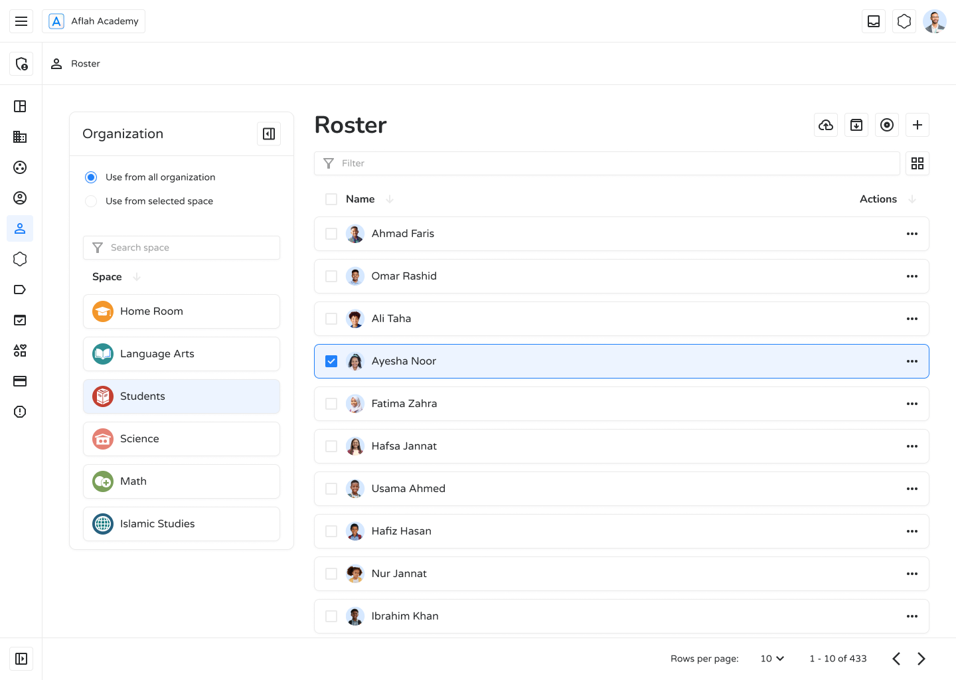Image resolution: width=956 pixels, height=680 pixels.
Task: Select the Islamic Studies space
Action: pyautogui.click(x=181, y=524)
